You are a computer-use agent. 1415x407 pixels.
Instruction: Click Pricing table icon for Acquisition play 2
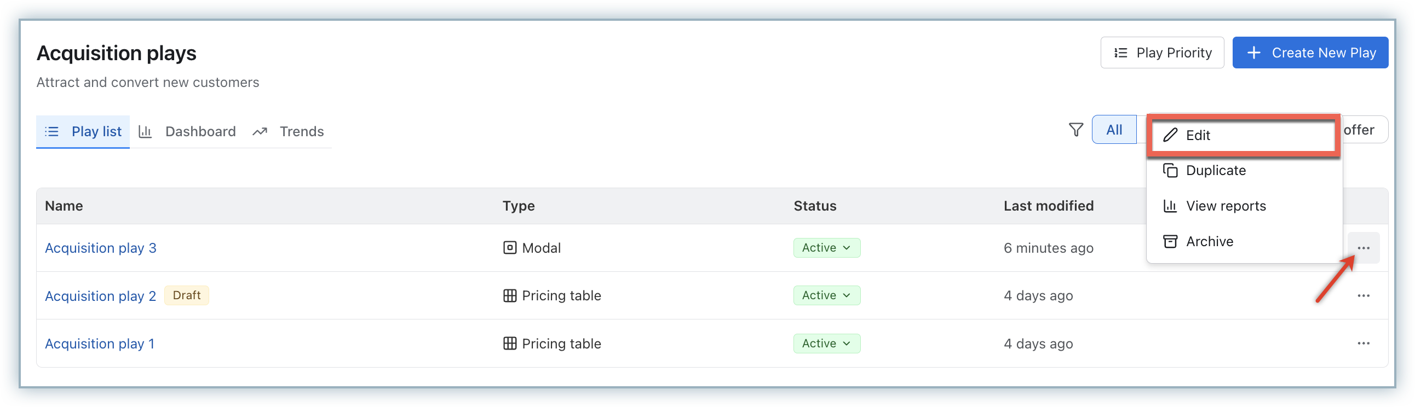(509, 295)
